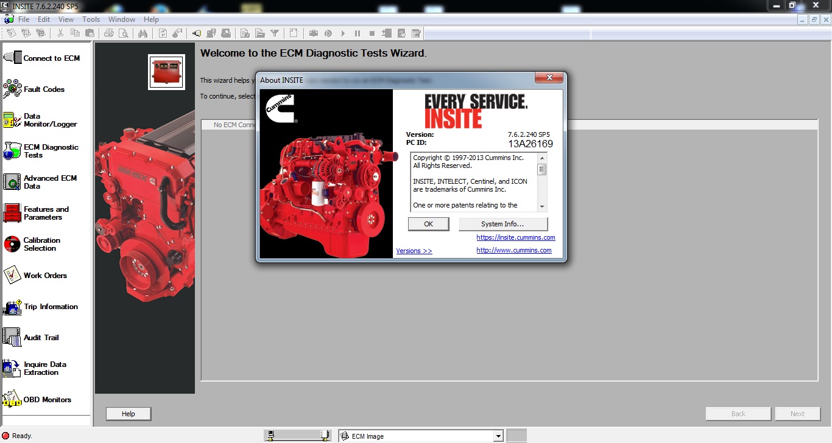Click the Copy toolbar icon
Image resolution: width=832 pixels, height=443 pixels.
75,33
